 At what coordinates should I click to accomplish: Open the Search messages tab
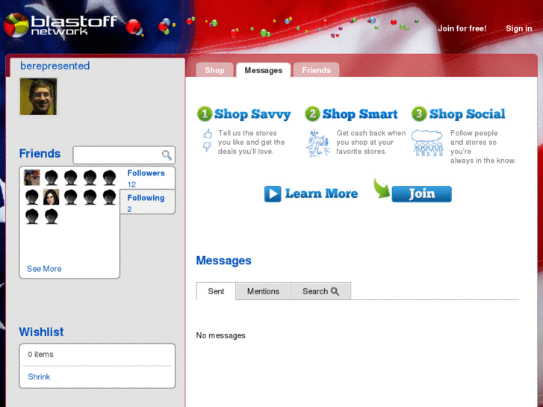pyautogui.click(x=320, y=291)
